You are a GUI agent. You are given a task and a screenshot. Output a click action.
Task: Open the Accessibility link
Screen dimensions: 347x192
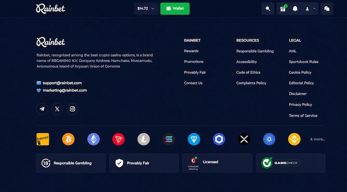[x=247, y=62]
